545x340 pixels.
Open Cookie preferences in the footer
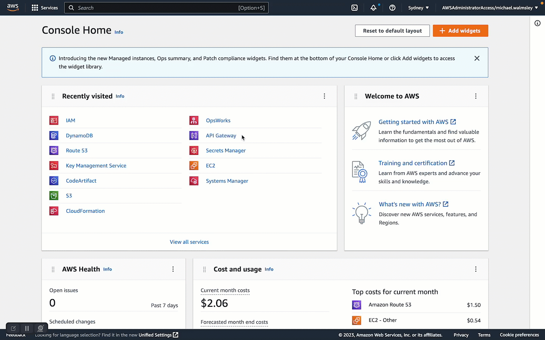point(519,335)
